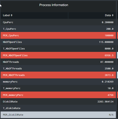Click the Label column header text
This screenshot has height=119, width=118.
(7, 15)
